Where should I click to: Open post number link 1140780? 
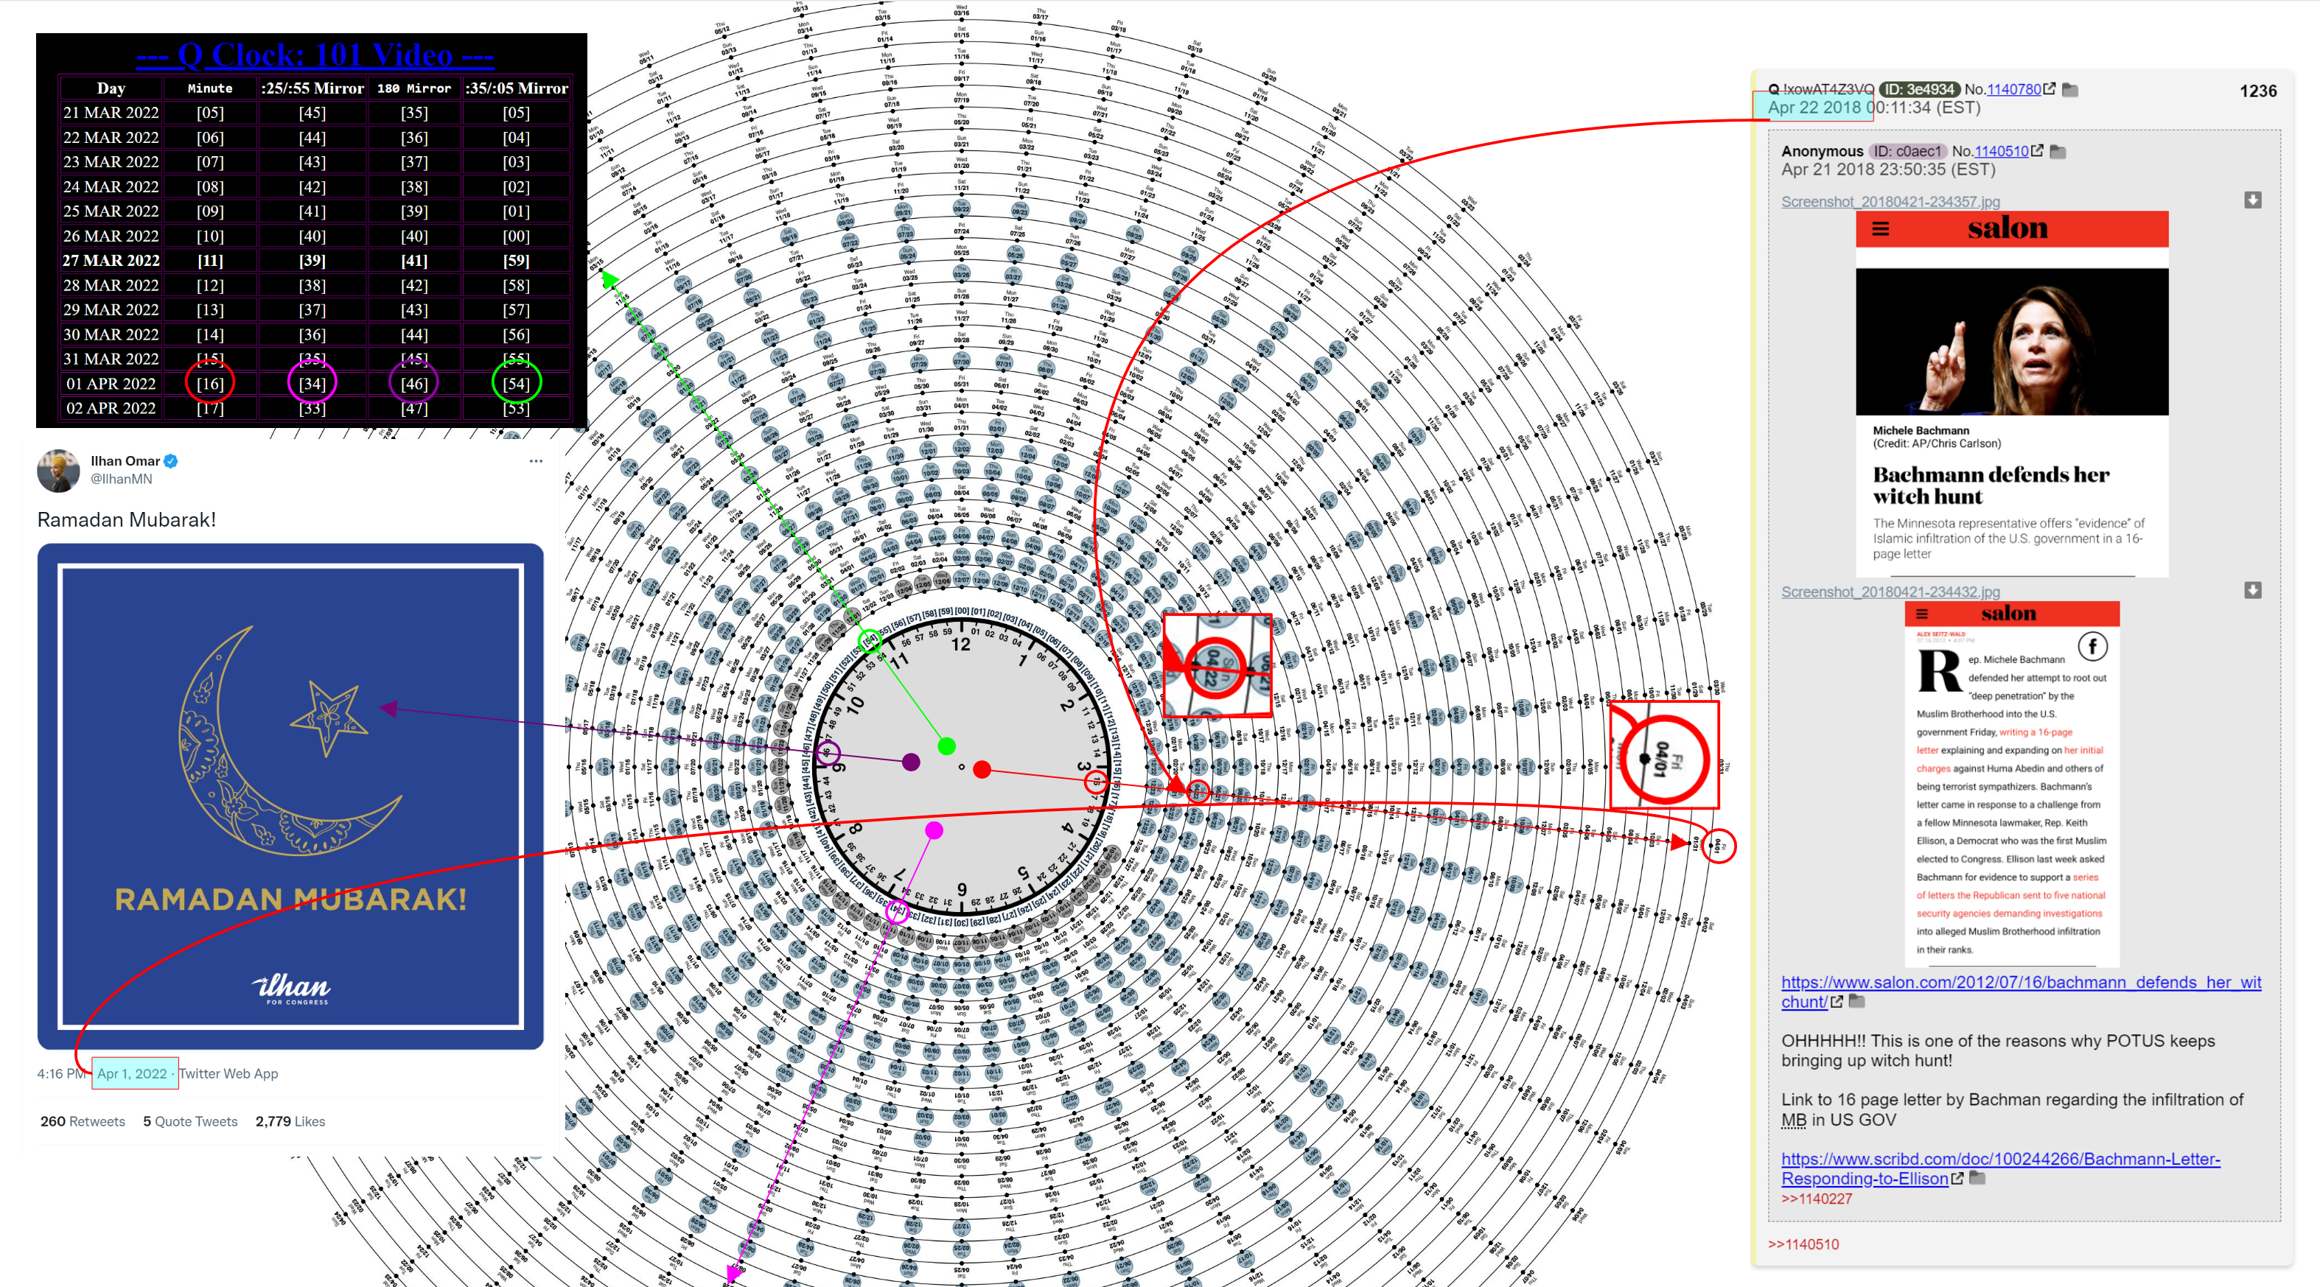(2014, 89)
